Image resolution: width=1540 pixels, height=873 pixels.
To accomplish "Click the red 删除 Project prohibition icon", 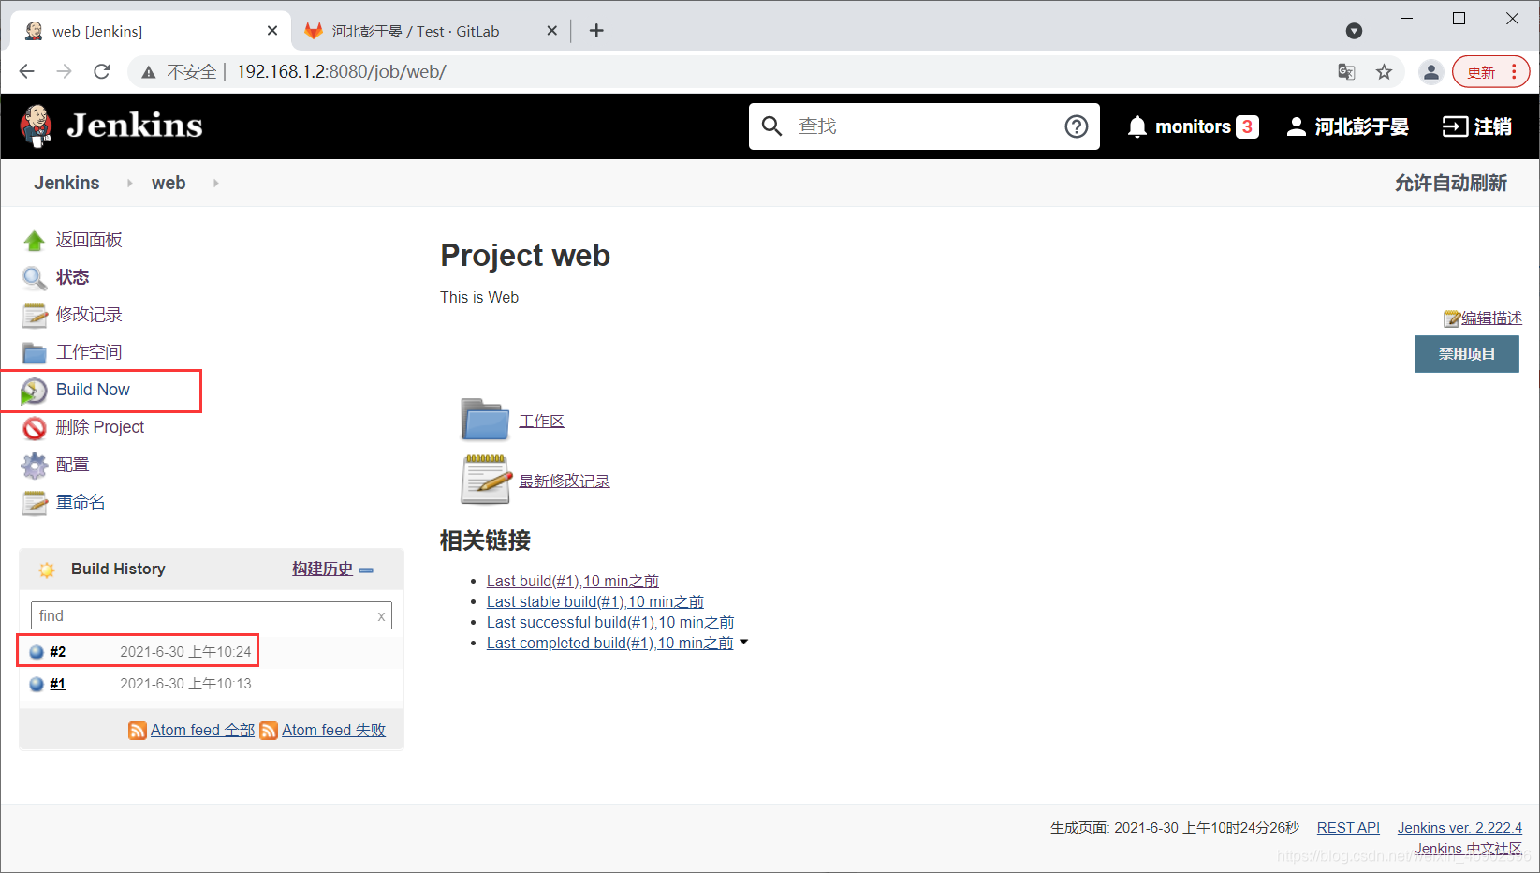I will [x=35, y=428].
